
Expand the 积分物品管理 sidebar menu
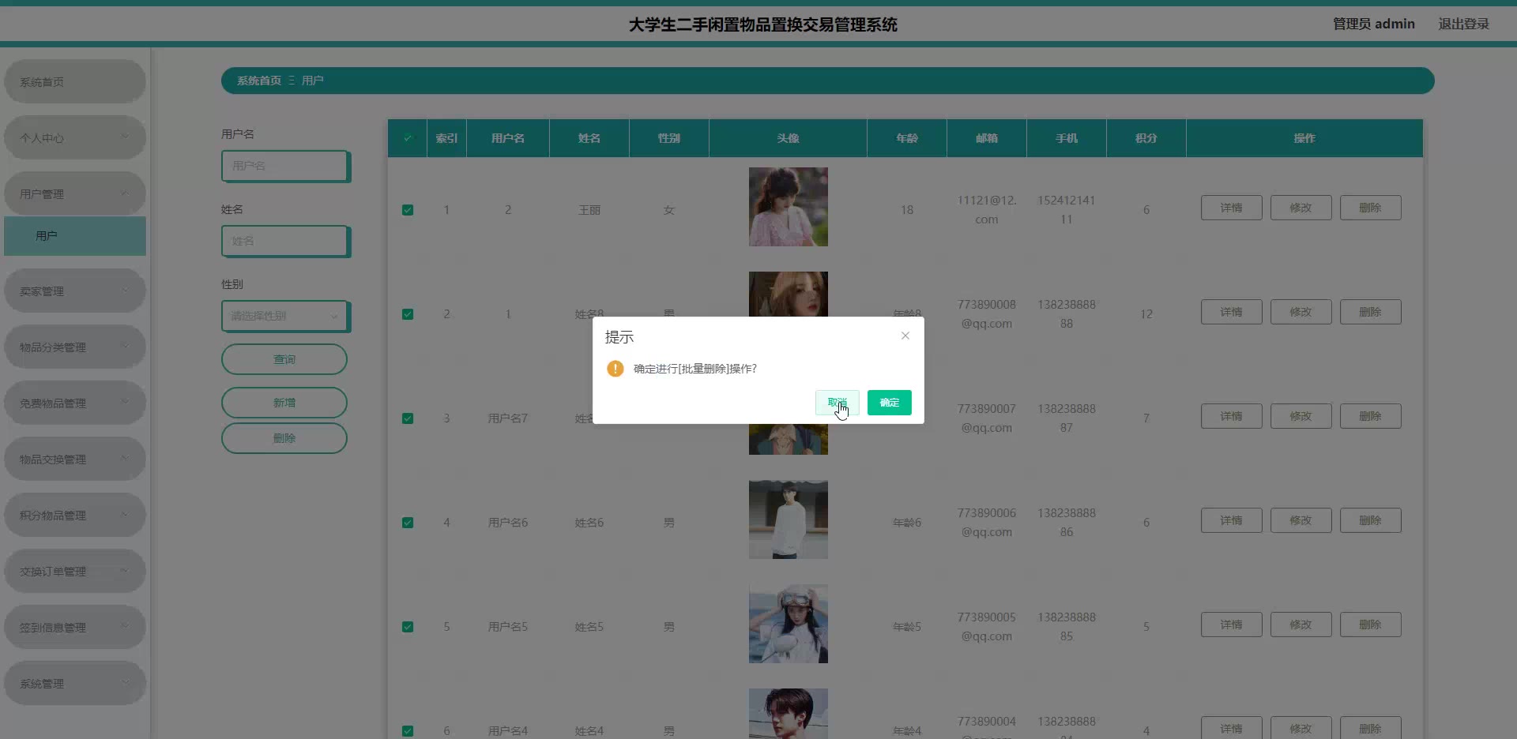[x=75, y=515]
